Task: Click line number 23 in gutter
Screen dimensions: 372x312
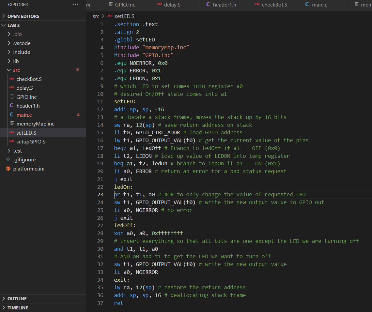Action: click(x=100, y=195)
